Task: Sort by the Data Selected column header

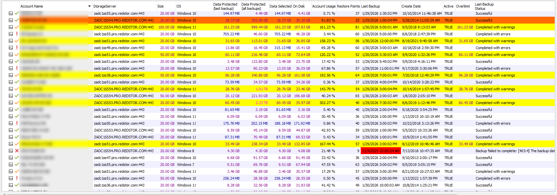Action: click(280, 6)
